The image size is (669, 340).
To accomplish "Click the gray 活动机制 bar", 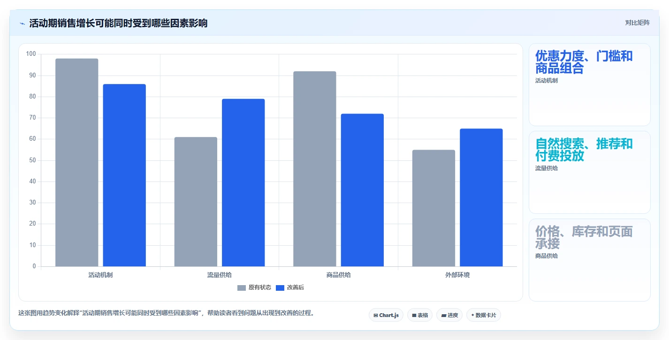I will coord(77,162).
